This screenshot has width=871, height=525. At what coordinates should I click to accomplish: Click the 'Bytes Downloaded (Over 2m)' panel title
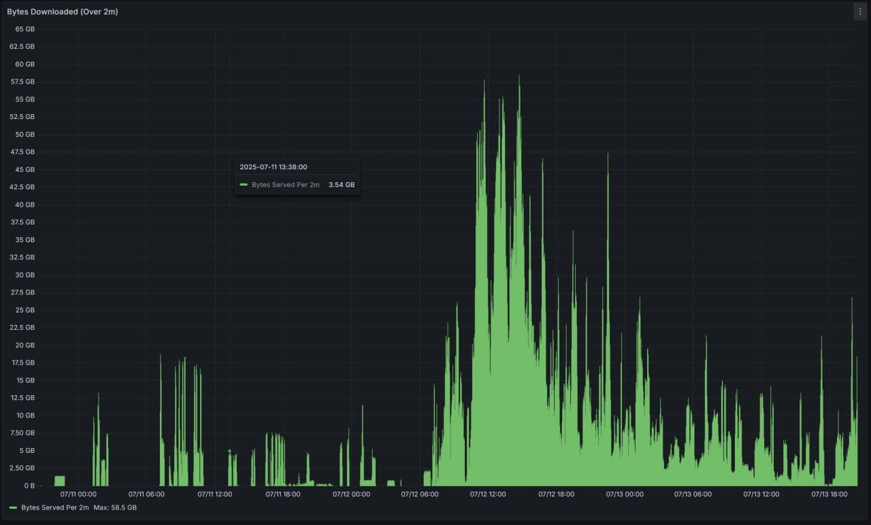[x=63, y=12]
